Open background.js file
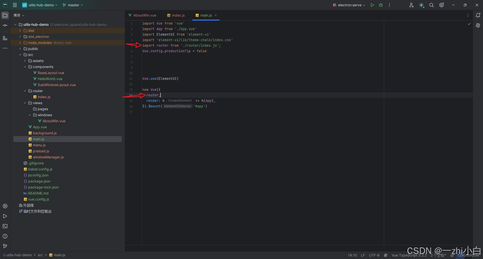Screen dimensions: 483x259 45,133
